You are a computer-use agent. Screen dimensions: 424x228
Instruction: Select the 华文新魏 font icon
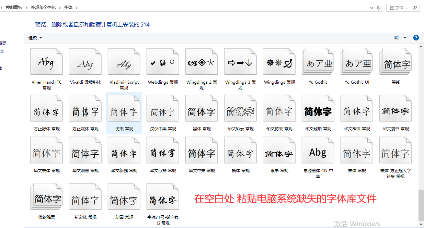tap(124, 150)
